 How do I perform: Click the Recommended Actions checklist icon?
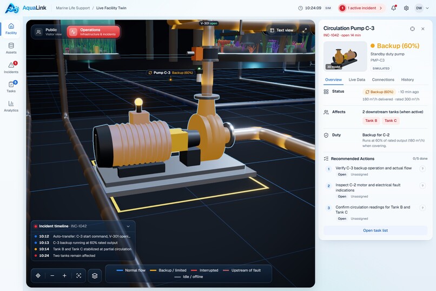click(326, 159)
